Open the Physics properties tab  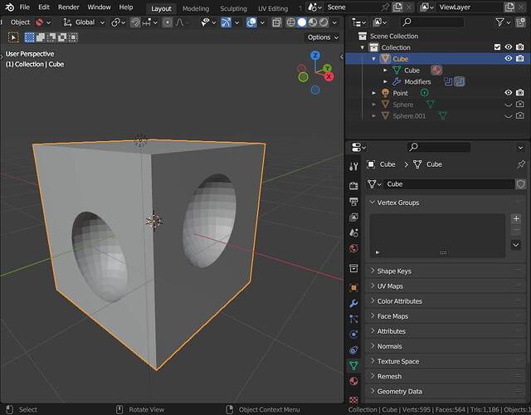[x=353, y=334]
